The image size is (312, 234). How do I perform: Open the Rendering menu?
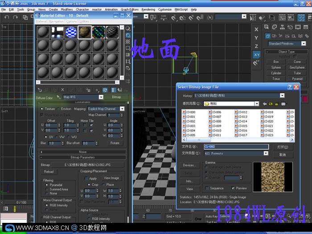click(148, 9)
